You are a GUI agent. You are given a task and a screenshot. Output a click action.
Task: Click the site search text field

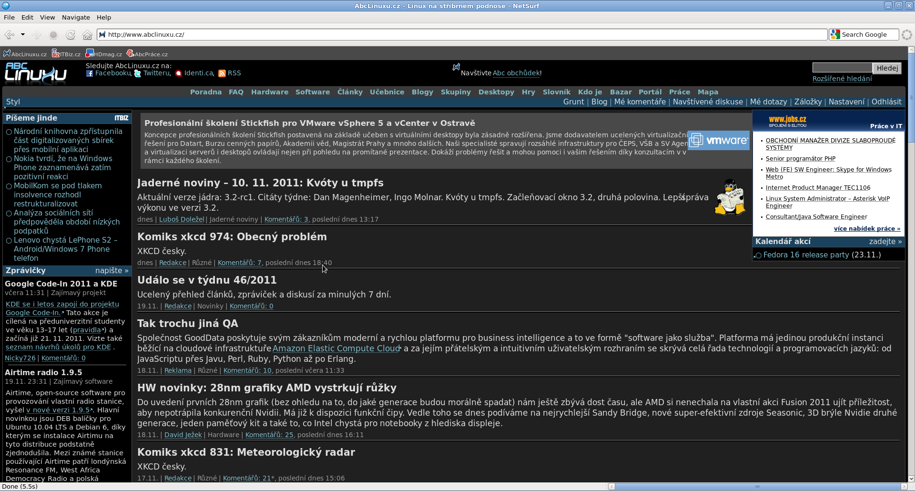(x=842, y=68)
